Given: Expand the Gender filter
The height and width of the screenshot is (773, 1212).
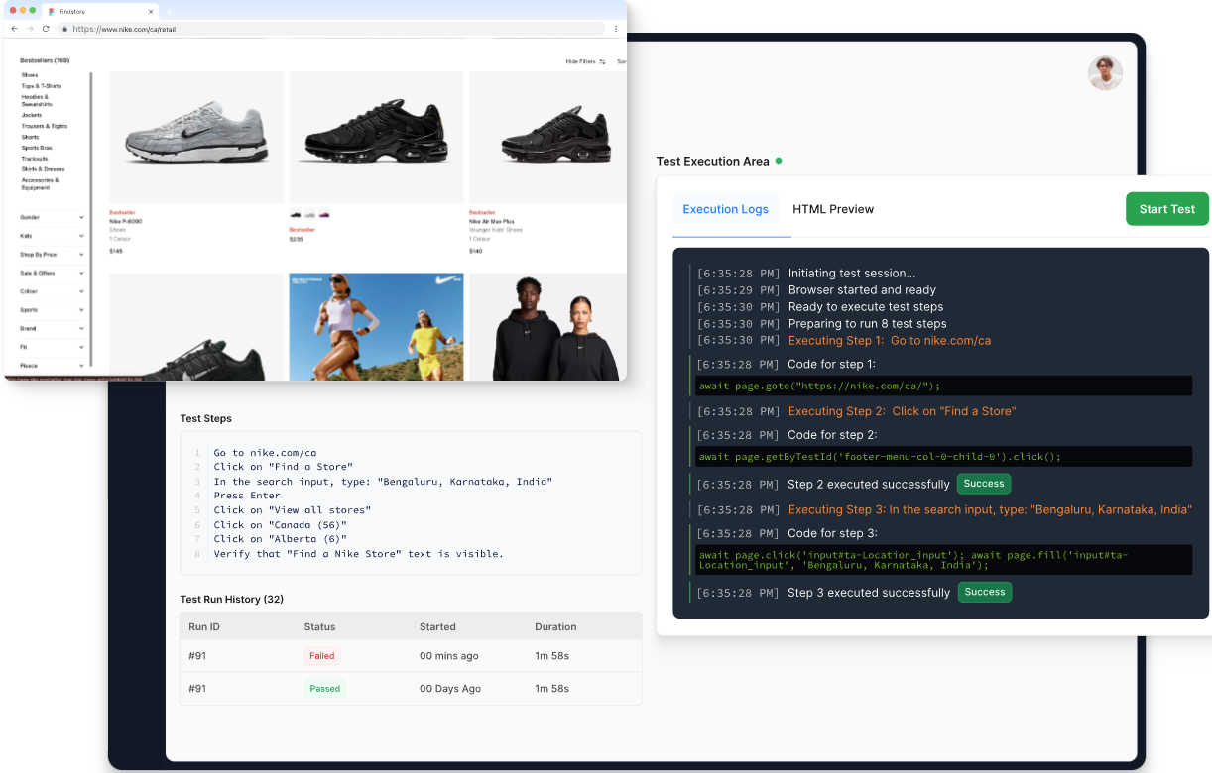Looking at the screenshot, I should point(53,217).
